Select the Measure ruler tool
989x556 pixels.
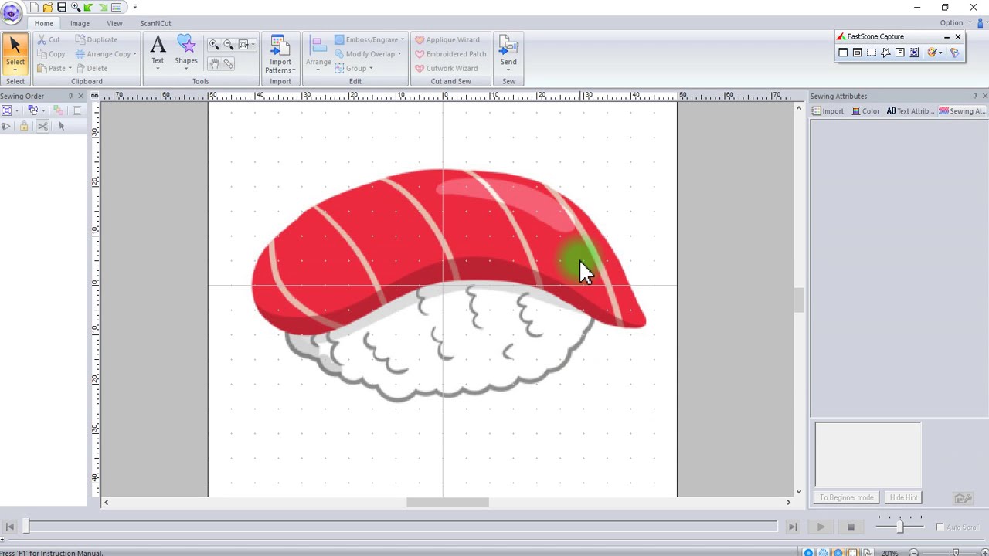pos(229,63)
